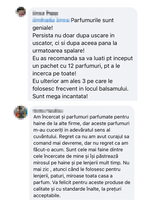Click the blurred author name of the second comment
This screenshot has width=154, height=205.
pyautogui.click(x=48, y=111)
